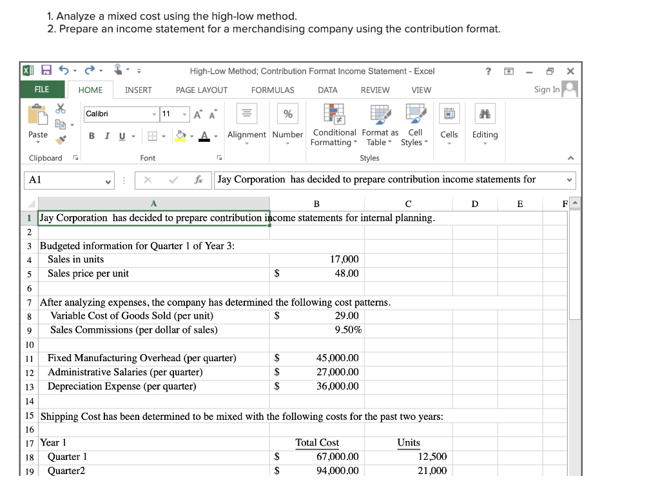Open the FILE menu
660x485 pixels.
[x=42, y=90]
